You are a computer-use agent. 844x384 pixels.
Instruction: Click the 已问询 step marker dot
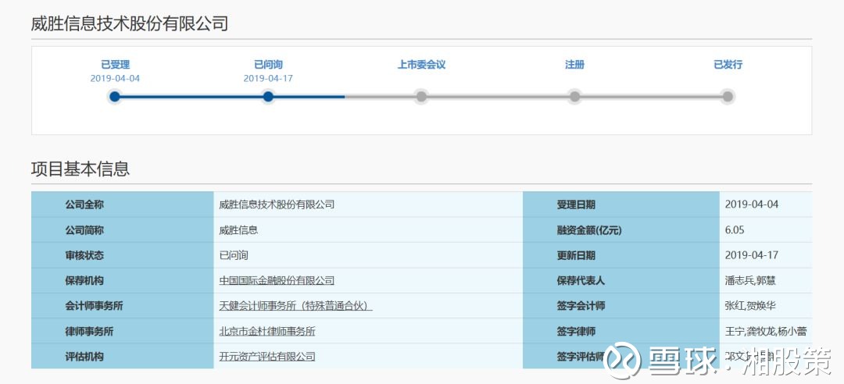coord(268,97)
